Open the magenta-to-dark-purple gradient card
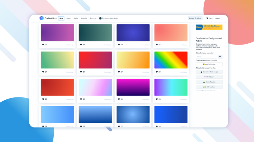This screenshot has height=142, width=254. point(133,87)
